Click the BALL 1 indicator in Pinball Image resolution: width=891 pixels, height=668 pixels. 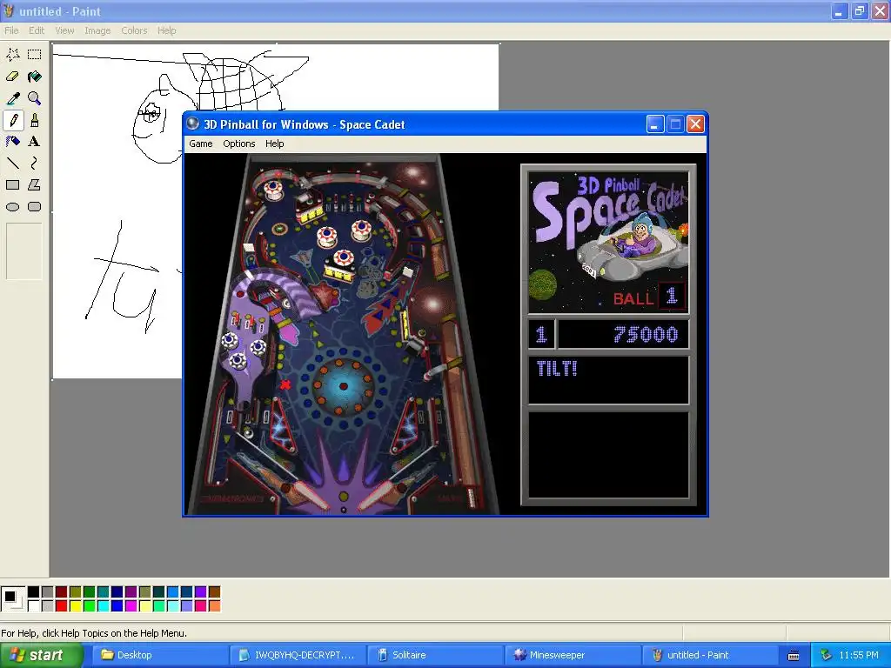click(649, 297)
